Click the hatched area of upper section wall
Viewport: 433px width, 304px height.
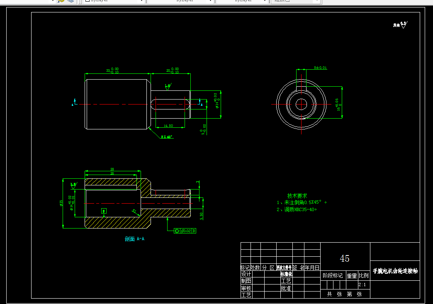tap(110, 182)
